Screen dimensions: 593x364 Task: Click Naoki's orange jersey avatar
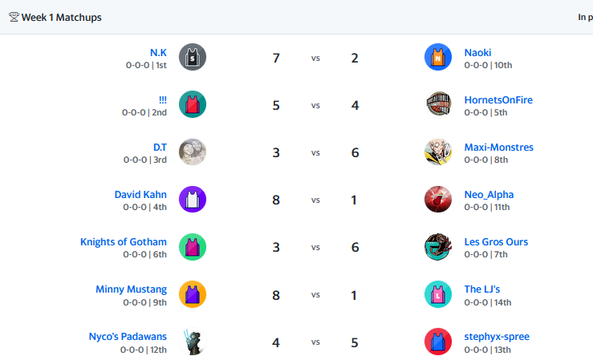[438, 57]
